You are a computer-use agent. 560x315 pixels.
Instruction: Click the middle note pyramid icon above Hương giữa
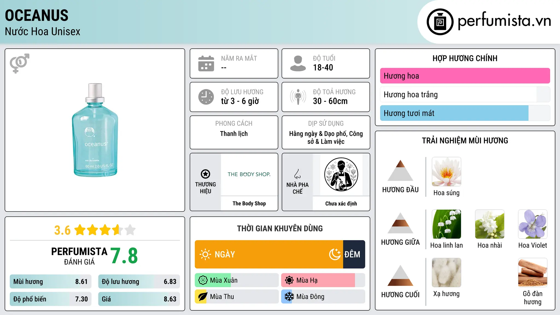coord(400,223)
